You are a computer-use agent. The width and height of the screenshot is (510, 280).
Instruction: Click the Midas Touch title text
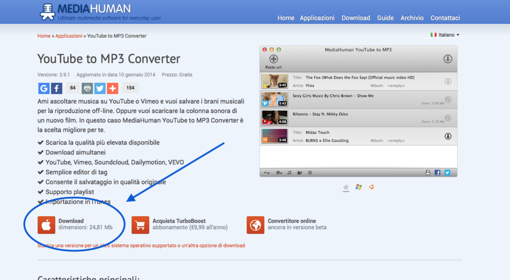coord(317,133)
